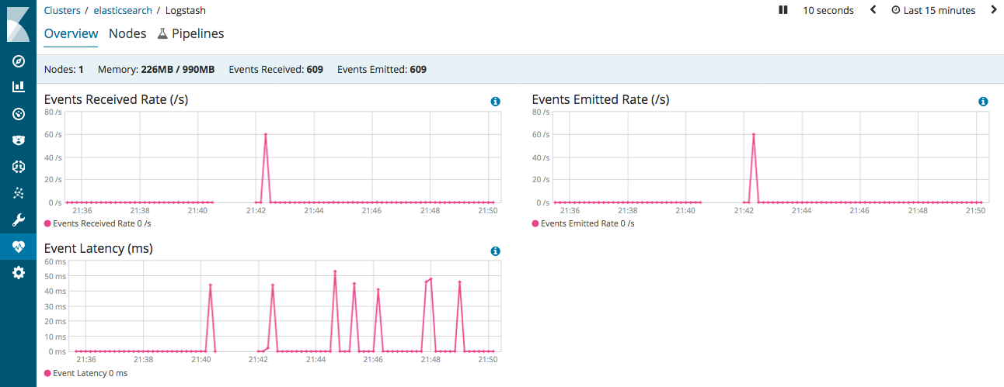Open Timelion using the bear face icon
Image resolution: width=1004 pixels, height=387 pixels.
[19, 140]
